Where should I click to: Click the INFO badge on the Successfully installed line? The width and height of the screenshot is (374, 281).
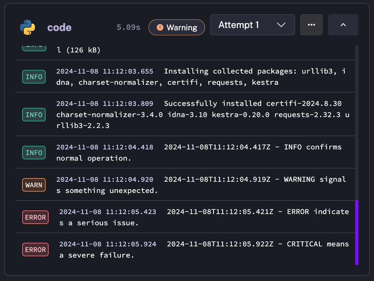tap(34, 114)
